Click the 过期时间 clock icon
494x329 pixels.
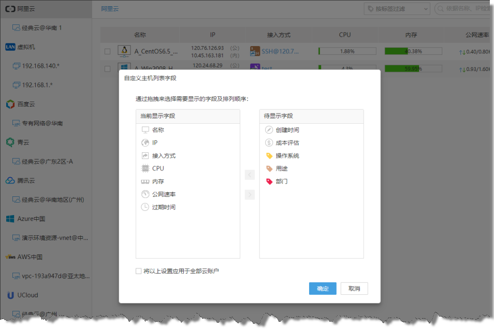point(145,207)
